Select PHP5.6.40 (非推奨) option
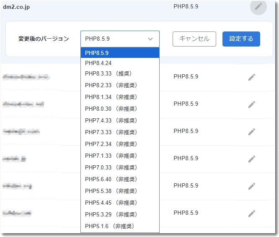The image size is (279, 237). [x=120, y=179]
